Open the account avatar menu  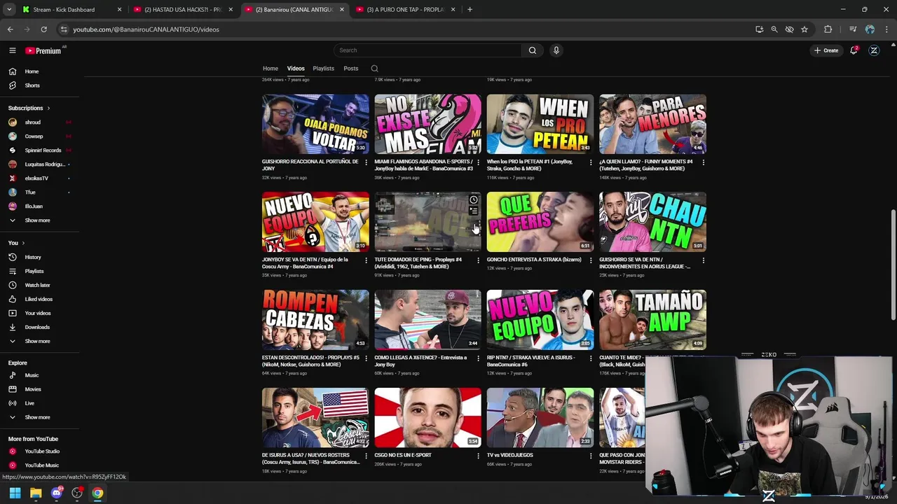[874, 50]
